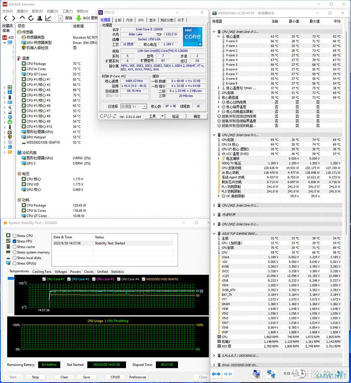Toggle WDS500G1X0E-00AFY0 graph checkbox
Viewport: 351px width, 383px height.
[144, 279]
